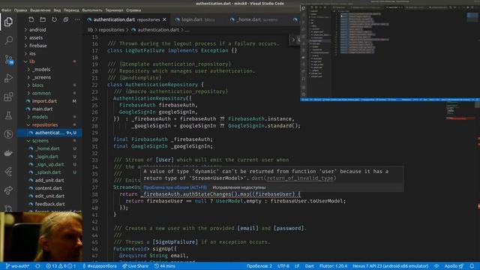Collapse all folders in the Explorer
The width and height of the screenshot is (480, 270).
[x=65, y=19]
